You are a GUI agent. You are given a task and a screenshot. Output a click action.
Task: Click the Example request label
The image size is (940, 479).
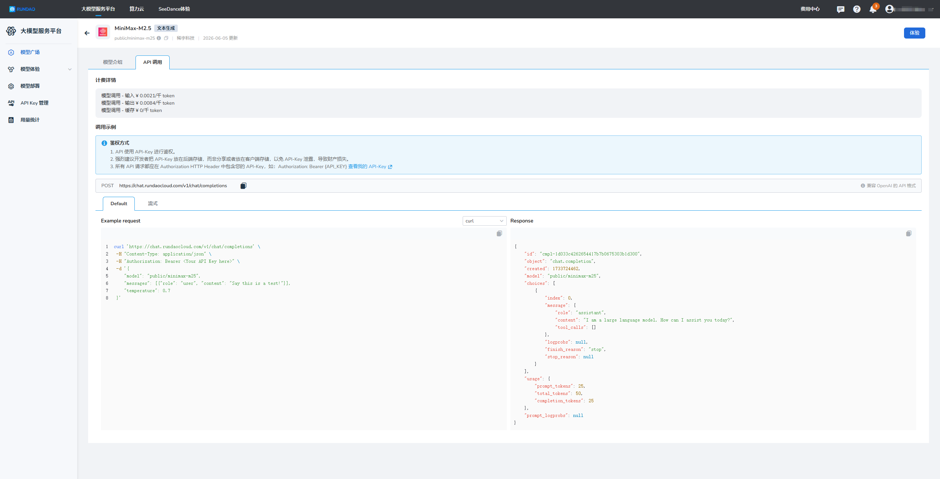120,221
